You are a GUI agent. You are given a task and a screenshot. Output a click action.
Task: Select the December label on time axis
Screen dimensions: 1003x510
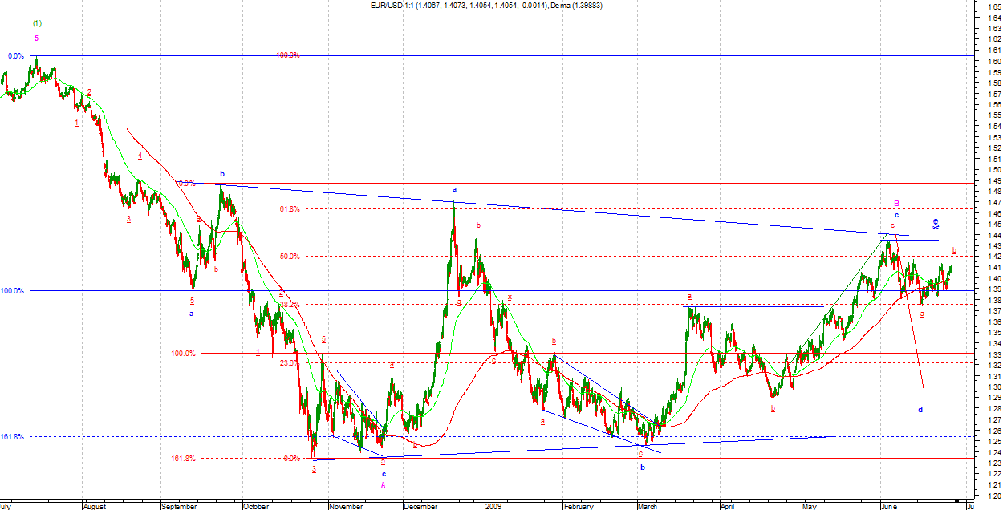420,506
